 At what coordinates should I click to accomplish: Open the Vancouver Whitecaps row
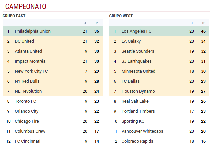point(159,131)
